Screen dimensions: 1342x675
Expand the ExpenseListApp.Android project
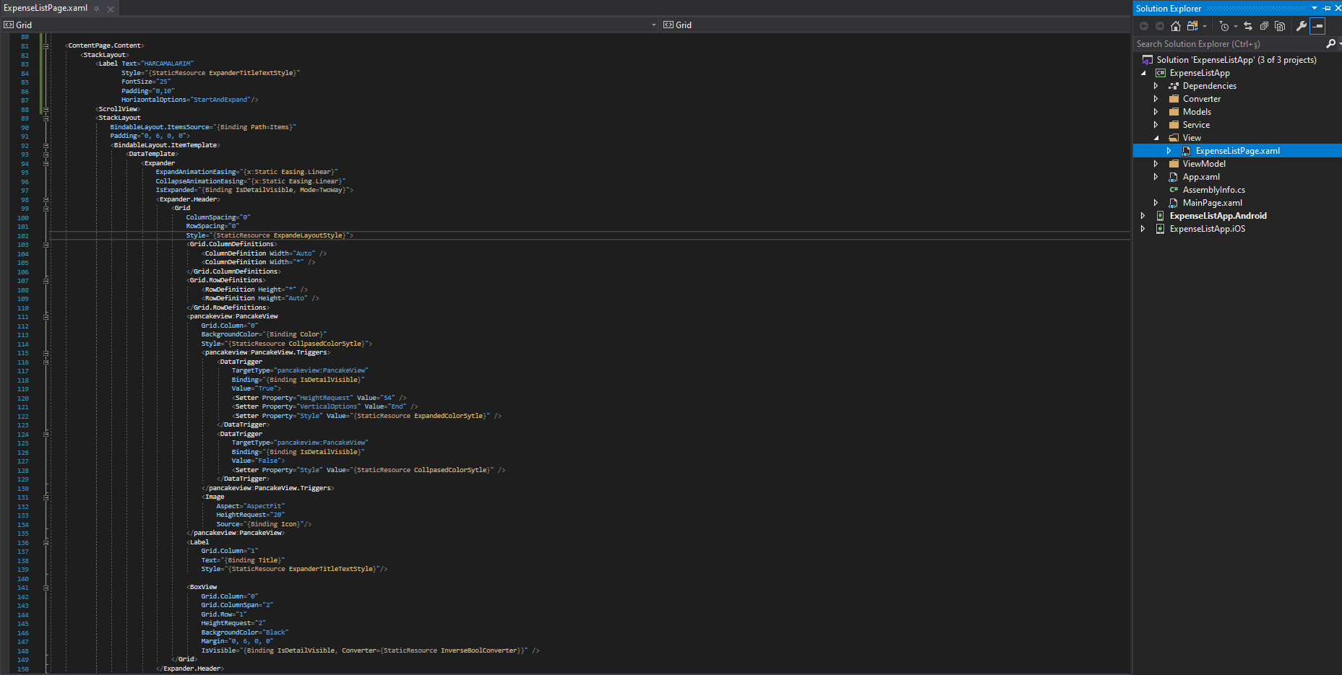[1143, 215]
